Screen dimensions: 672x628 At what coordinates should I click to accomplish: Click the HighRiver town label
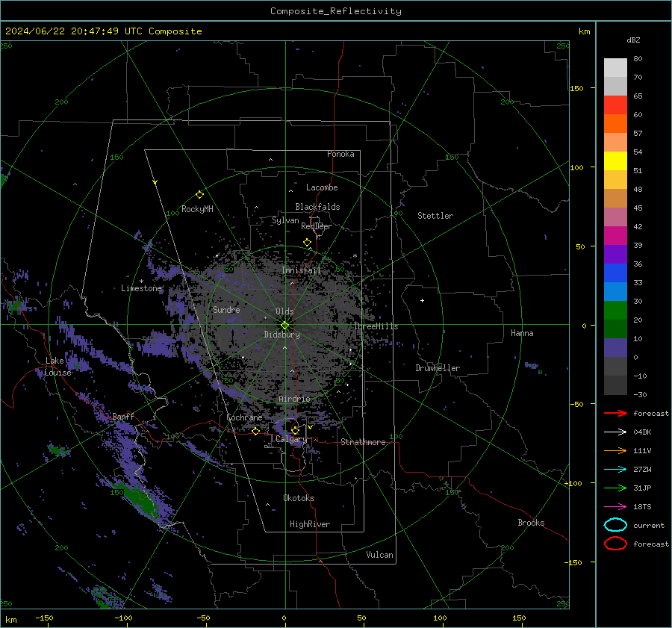point(310,524)
